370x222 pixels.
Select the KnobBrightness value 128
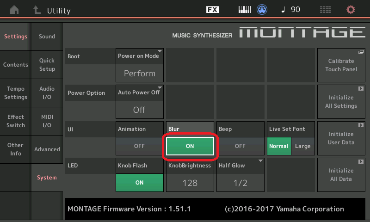click(x=190, y=182)
